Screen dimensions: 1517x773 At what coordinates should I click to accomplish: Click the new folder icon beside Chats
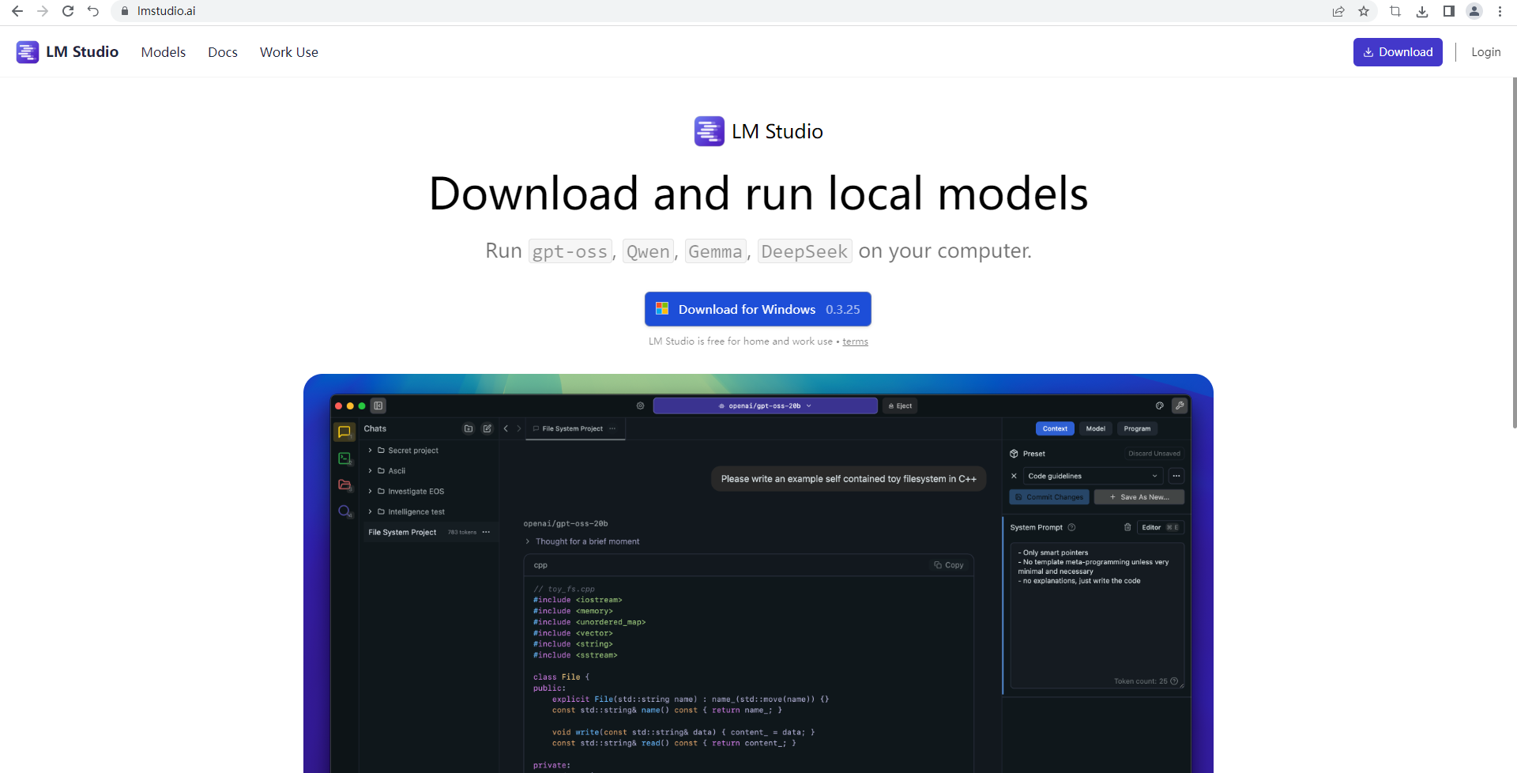(x=469, y=428)
